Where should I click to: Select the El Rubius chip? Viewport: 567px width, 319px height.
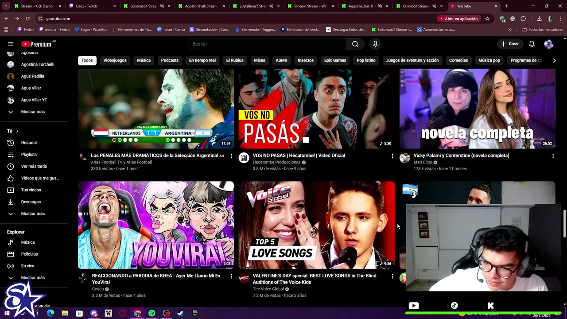pos(235,60)
